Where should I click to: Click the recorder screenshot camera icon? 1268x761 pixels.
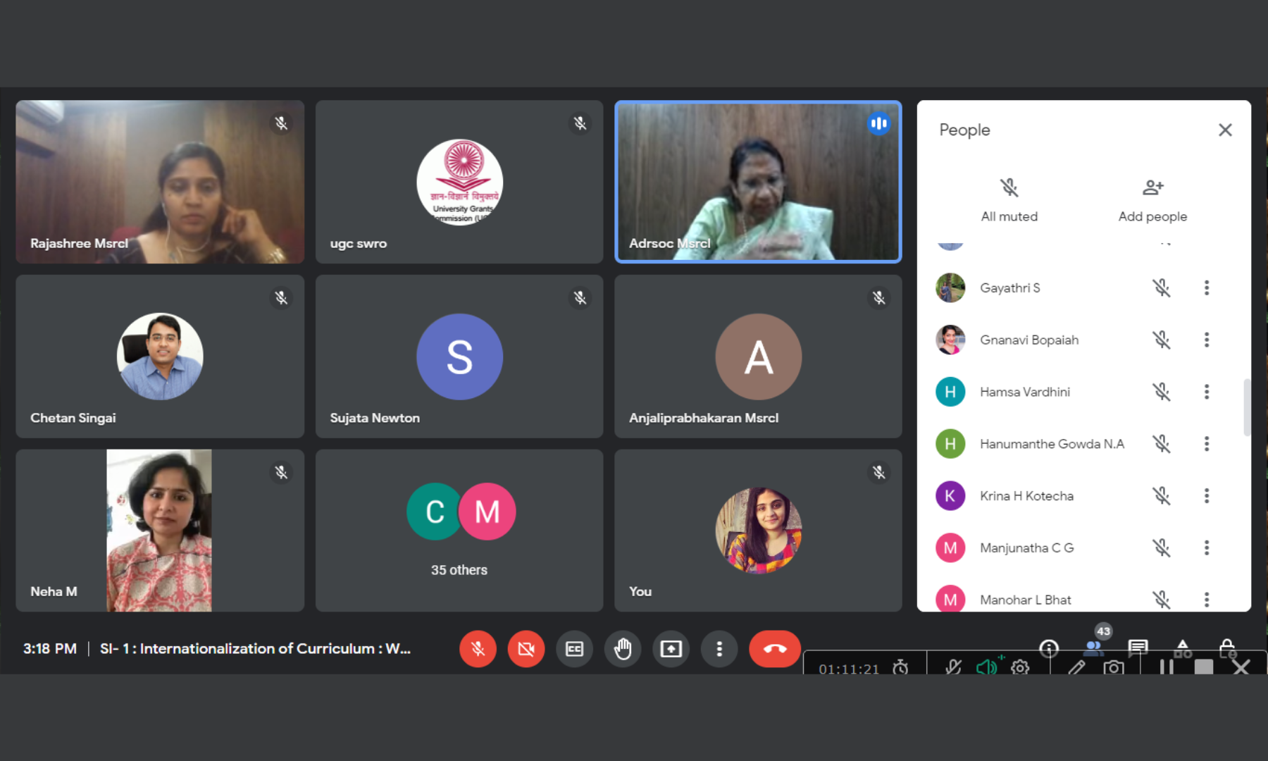(x=1114, y=667)
